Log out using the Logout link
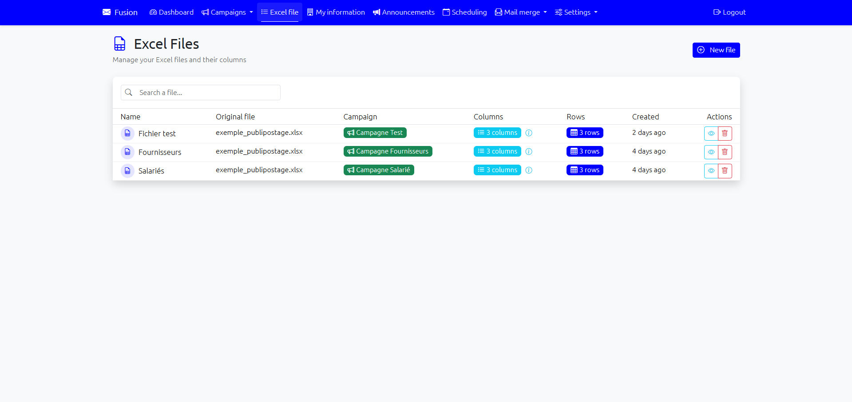 click(x=729, y=12)
